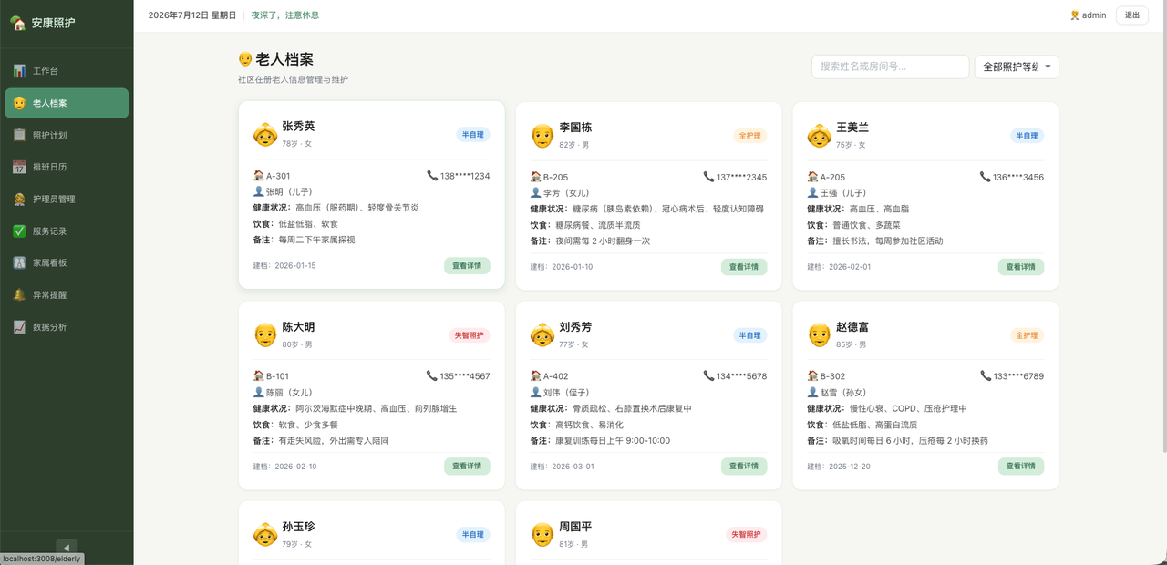Open 查看详情 on 陈大明's card
The height and width of the screenshot is (565, 1167).
pos(467,466)
